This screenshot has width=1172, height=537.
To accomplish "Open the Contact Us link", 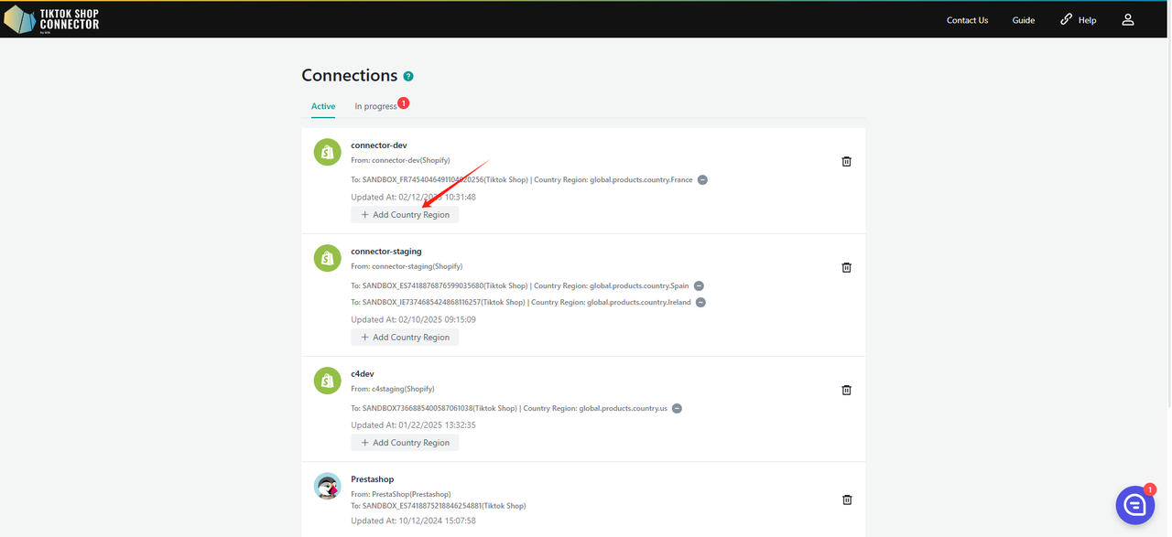I will coord(967,20).
